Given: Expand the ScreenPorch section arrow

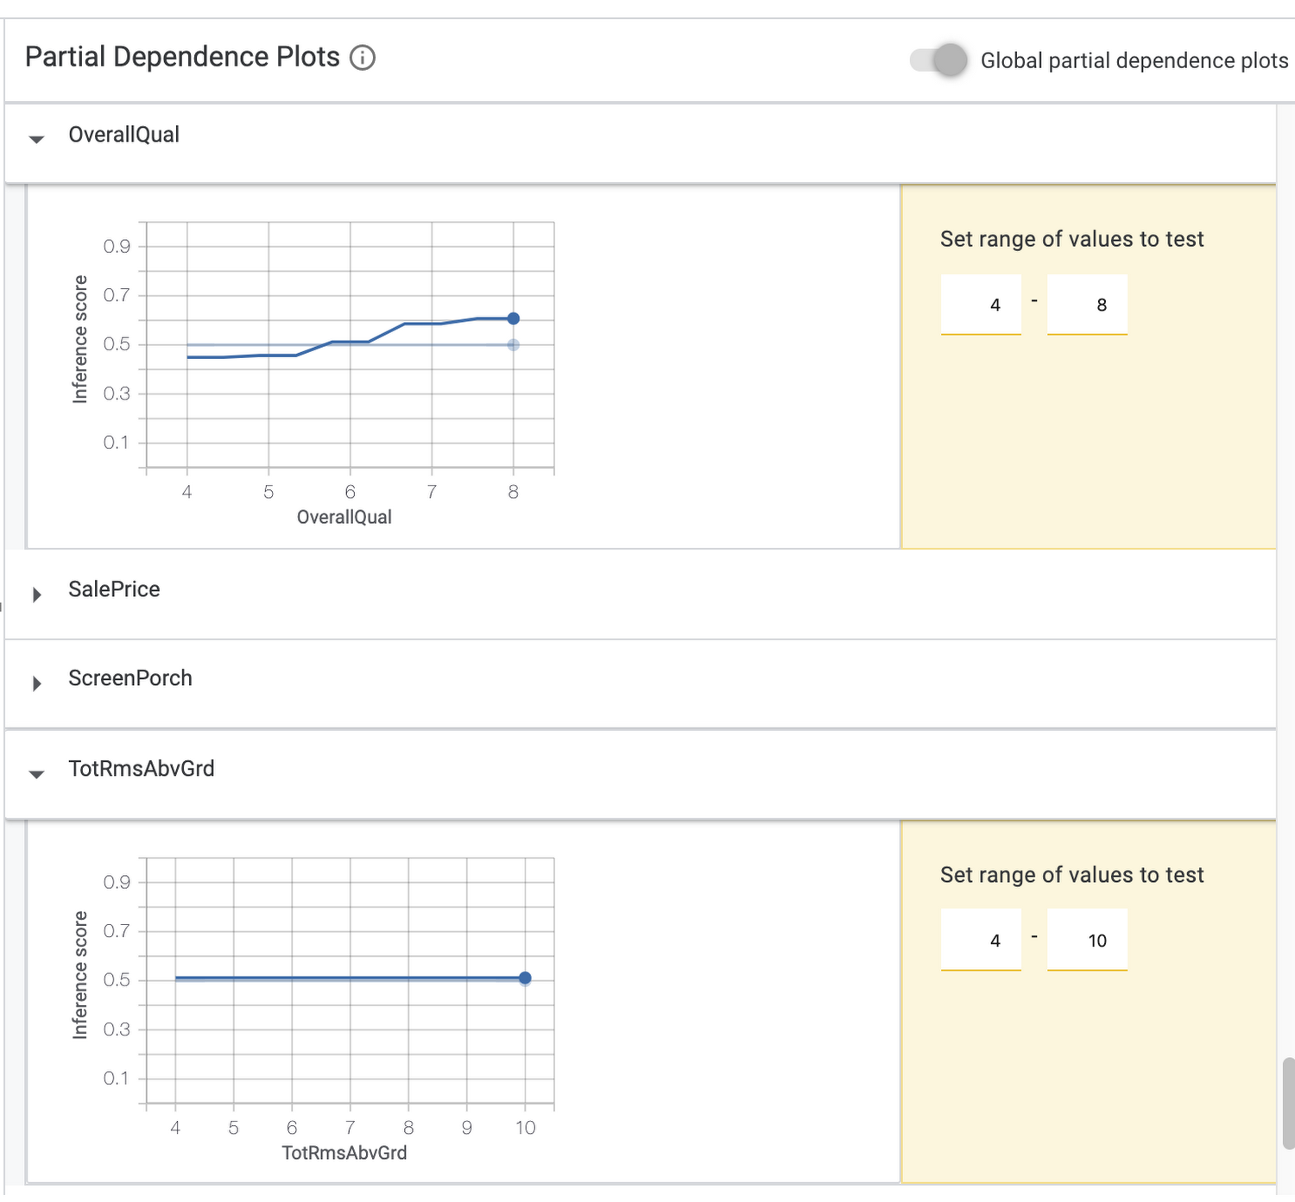Looking at the screenshot, I should pos(37,683).
